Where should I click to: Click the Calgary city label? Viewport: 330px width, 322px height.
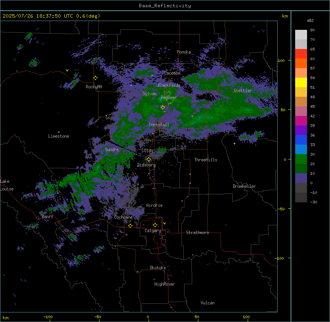point(153,231)
